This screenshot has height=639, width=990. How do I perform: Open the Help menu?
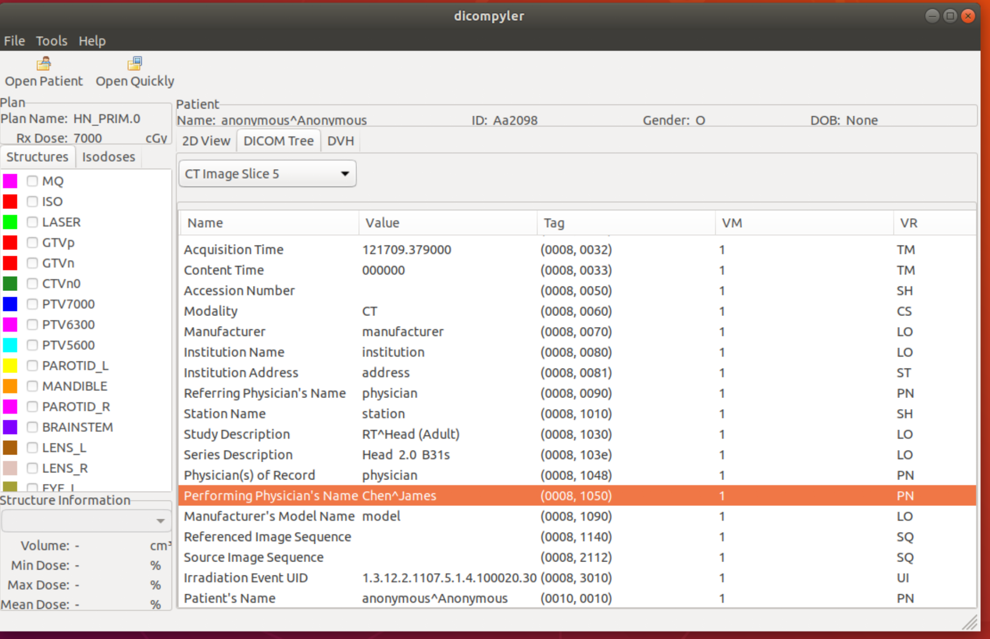(x=92, y=41)
